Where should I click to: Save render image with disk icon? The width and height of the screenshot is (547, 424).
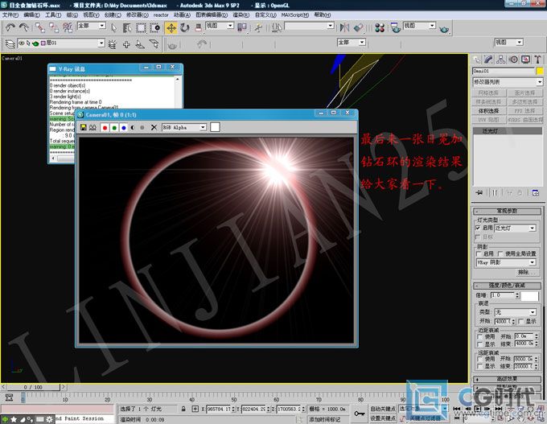84,127
